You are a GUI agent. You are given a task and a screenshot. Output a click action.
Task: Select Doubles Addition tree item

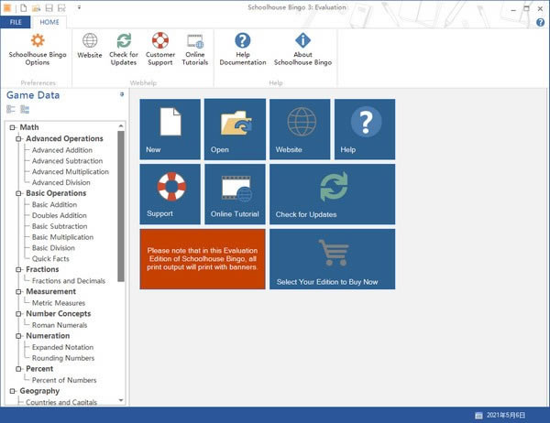(x=60, y=216)
